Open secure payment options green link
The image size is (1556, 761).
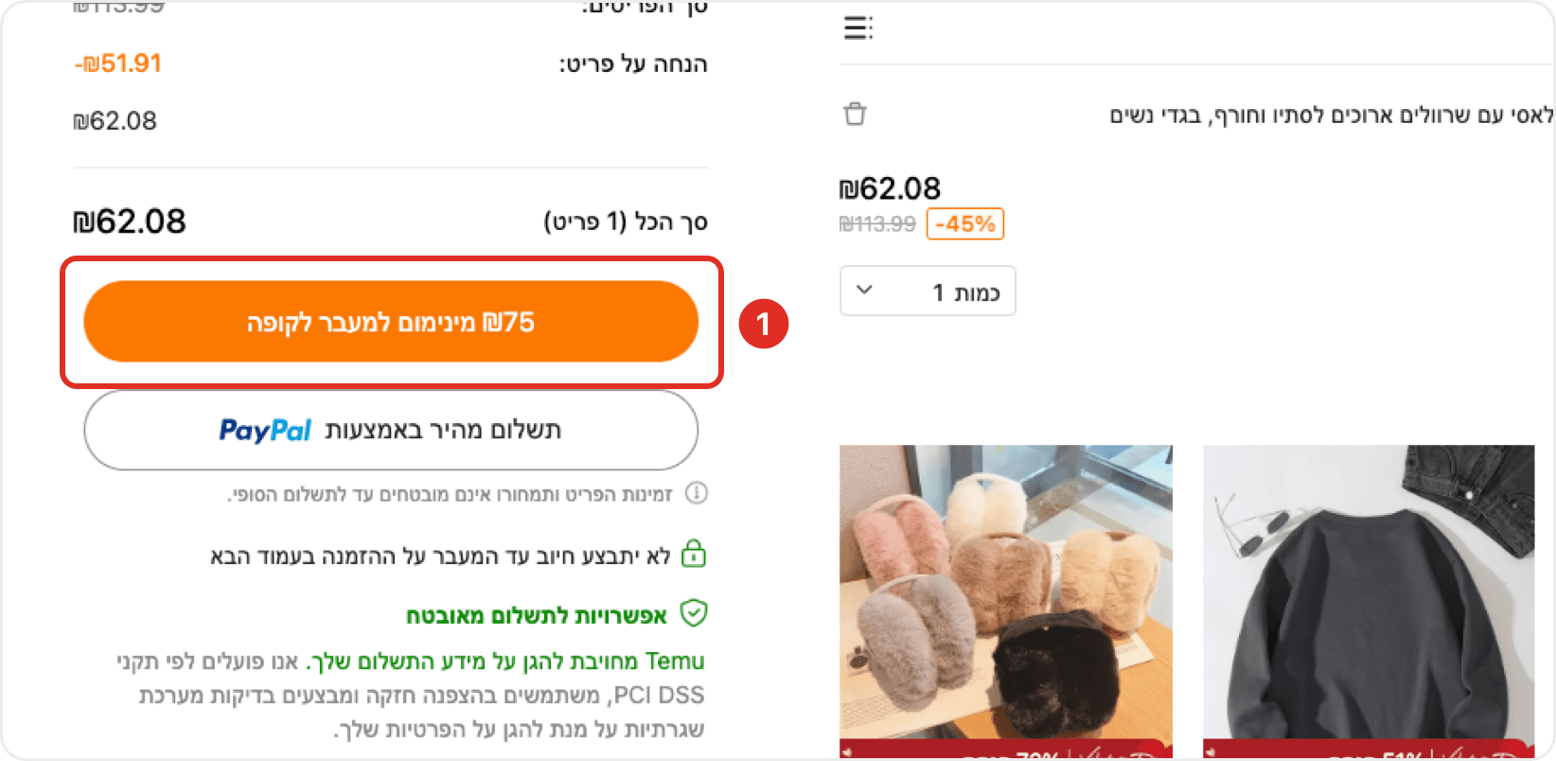(x=537, y=616)
